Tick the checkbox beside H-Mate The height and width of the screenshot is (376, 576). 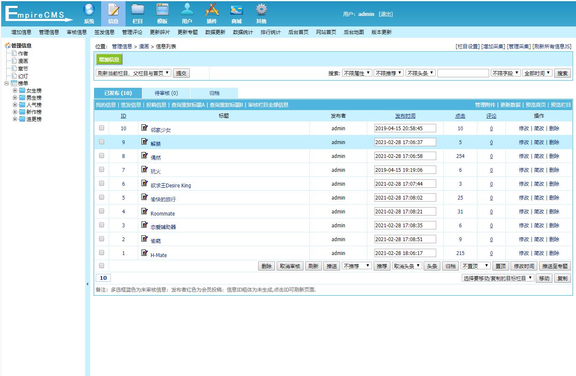(x=101, y=253)
